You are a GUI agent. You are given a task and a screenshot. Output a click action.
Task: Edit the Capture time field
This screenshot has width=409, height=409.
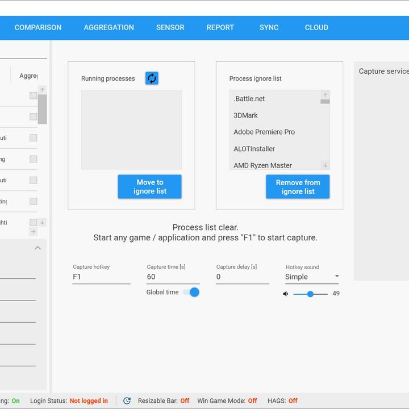pyautogui.click(x=173, y=277)
